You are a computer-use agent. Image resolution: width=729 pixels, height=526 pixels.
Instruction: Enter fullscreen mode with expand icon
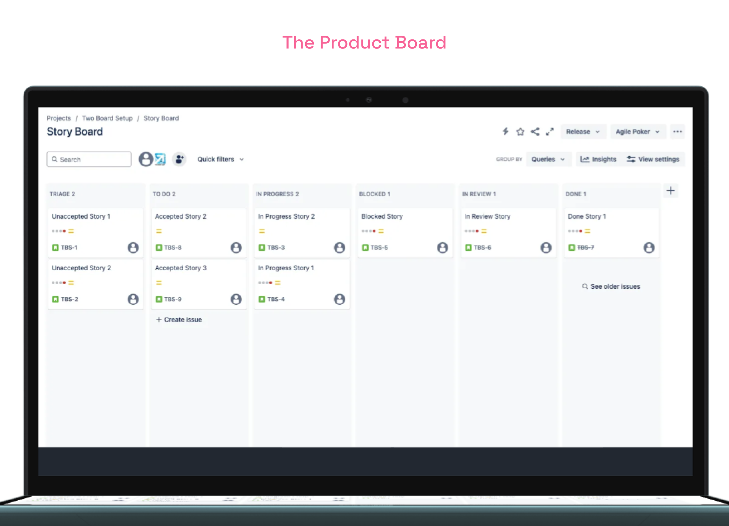point(550,132)
